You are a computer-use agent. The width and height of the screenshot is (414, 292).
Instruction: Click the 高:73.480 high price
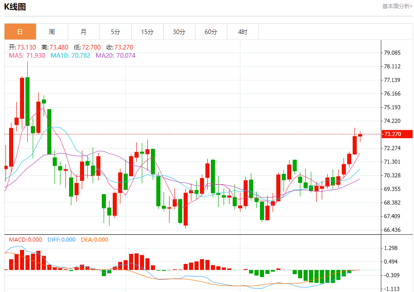(55, 47)
